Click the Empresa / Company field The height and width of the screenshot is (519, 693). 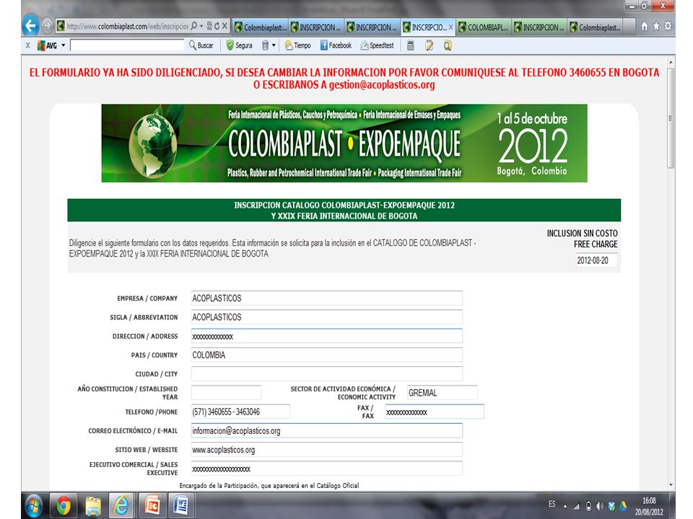326,298
